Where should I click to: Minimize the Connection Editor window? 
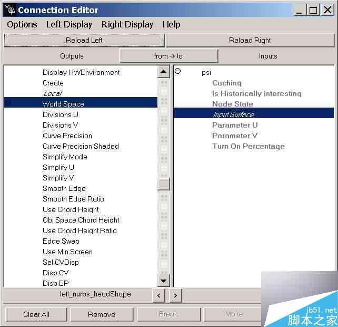click(x=299, y=10)
